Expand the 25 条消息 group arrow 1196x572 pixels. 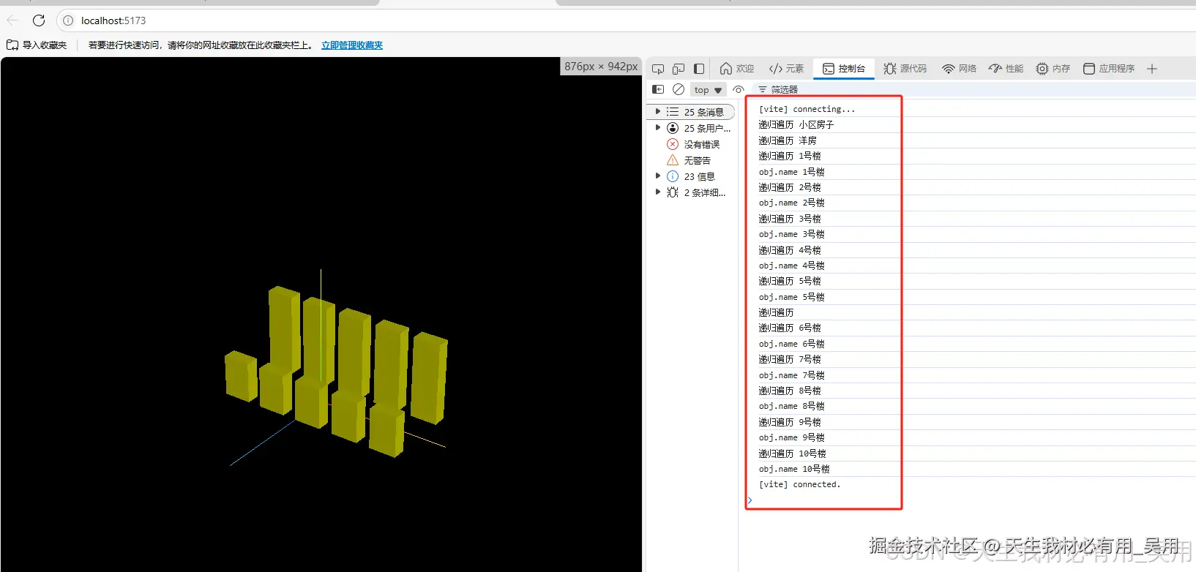pyautogui.click(x=658, y=112)
